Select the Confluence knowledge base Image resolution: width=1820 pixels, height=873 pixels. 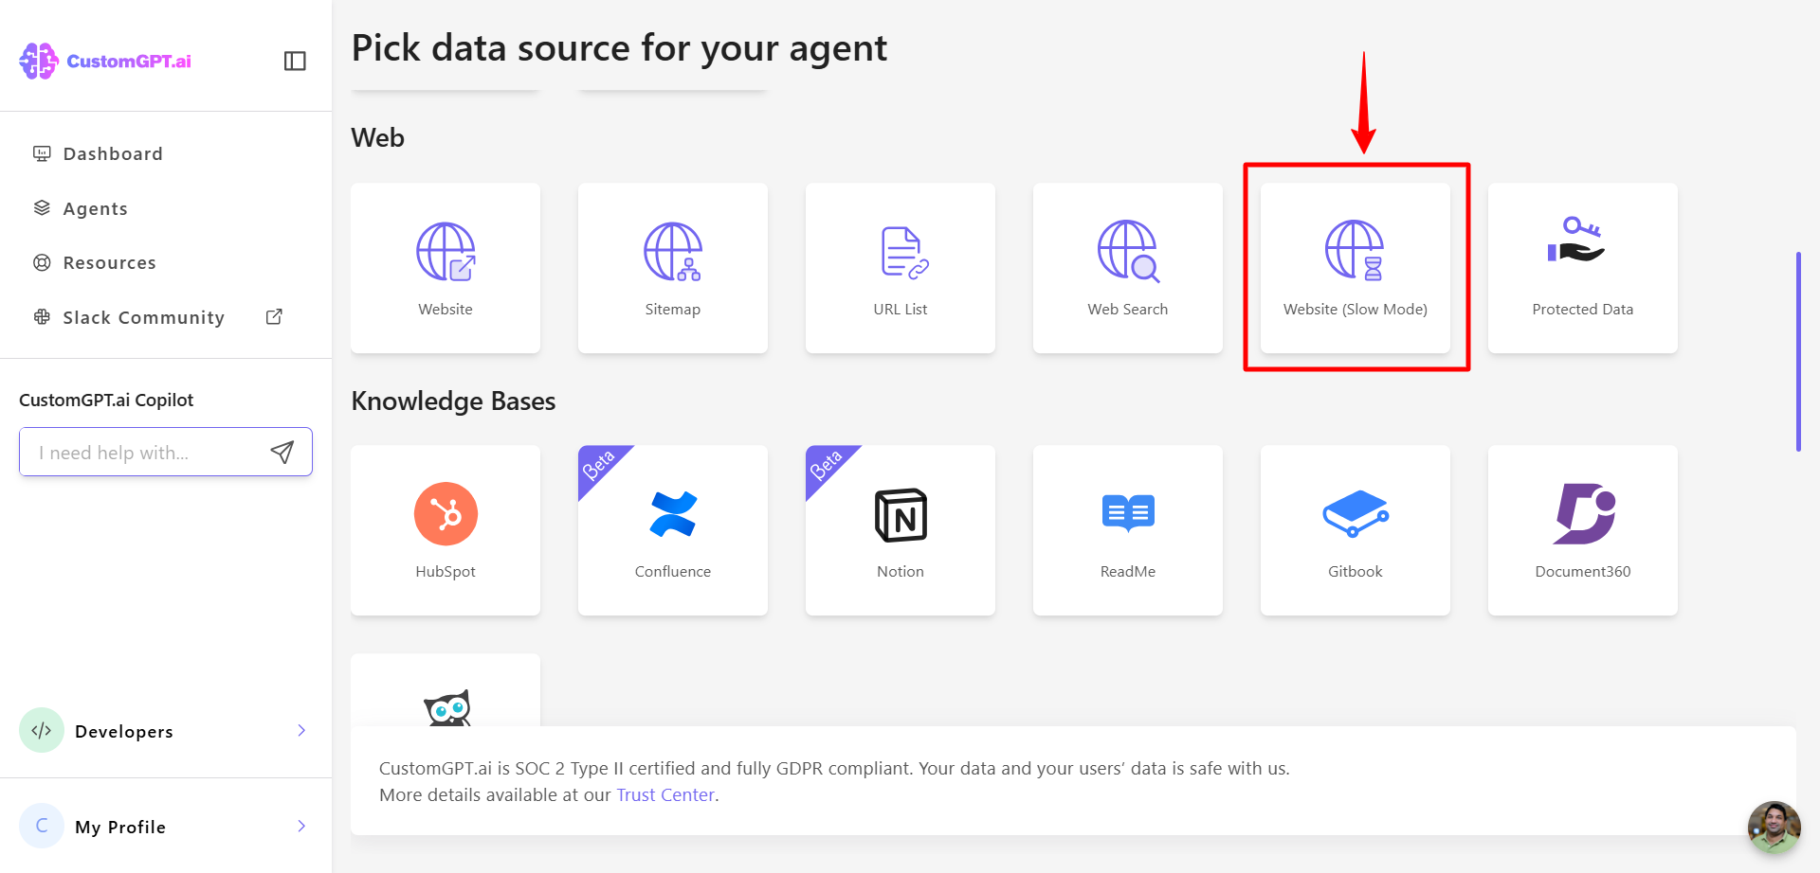coord(673,530)
